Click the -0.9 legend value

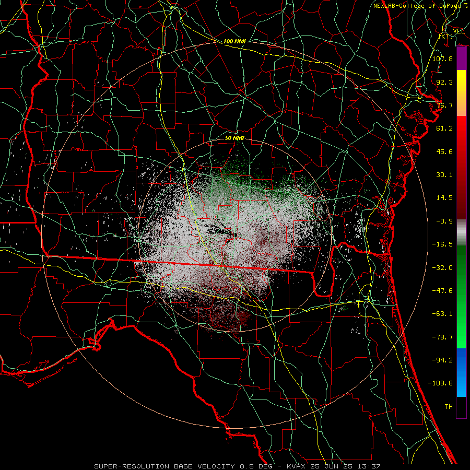pos(444,221)
